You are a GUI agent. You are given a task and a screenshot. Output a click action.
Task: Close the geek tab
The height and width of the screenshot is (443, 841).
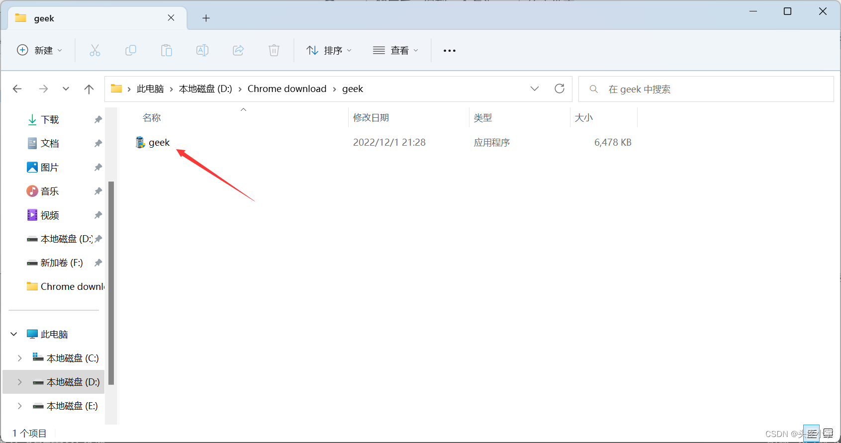tap(171, 18)
